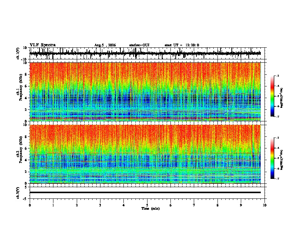Click the "8" kHz tick on the ch.1 frequency axis

tap(26, 74)
